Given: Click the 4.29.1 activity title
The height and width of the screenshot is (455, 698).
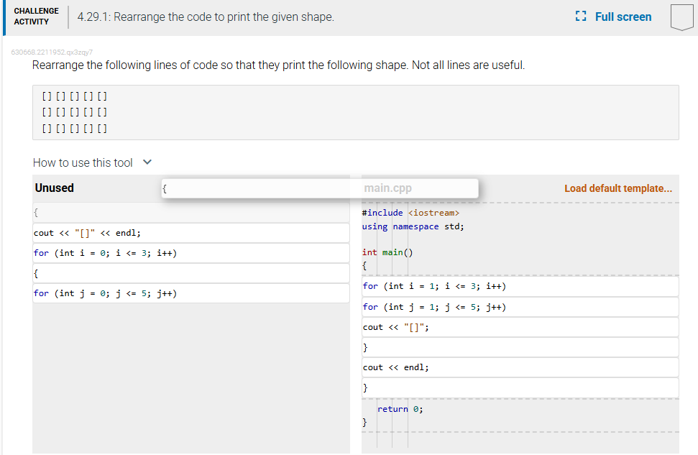Looking at the screenshot, I should (206, 17).
